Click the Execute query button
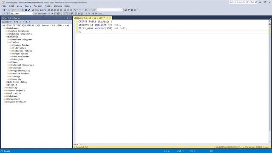 click(41, 14)
